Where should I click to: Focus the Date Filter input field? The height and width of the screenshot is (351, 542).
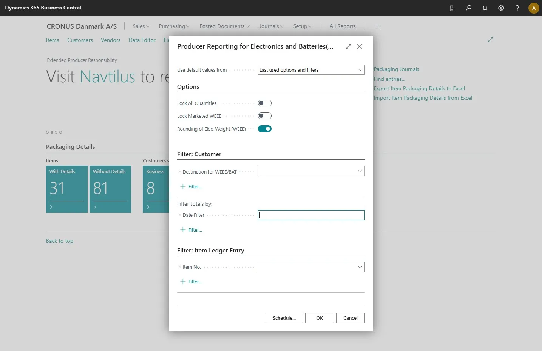tap(311, 215)
